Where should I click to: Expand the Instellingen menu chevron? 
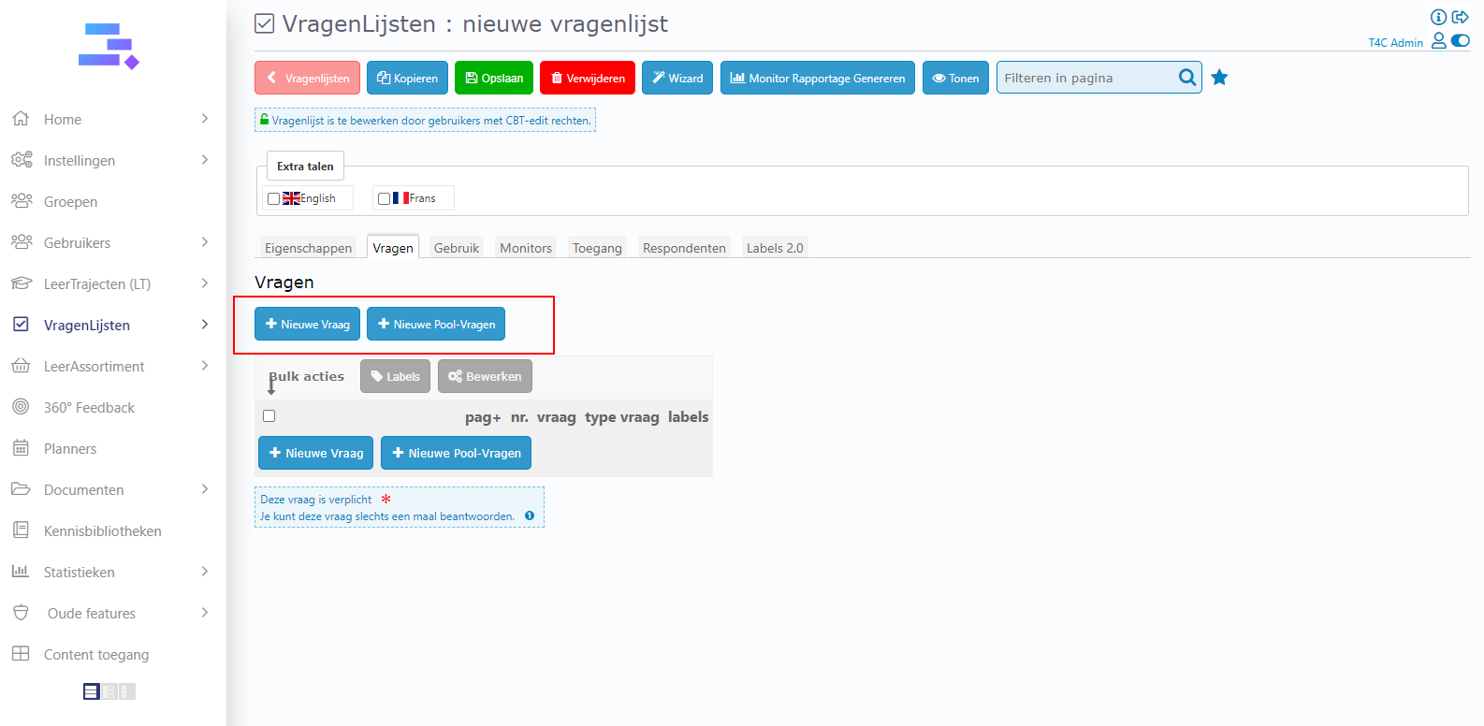click(205, 160)
